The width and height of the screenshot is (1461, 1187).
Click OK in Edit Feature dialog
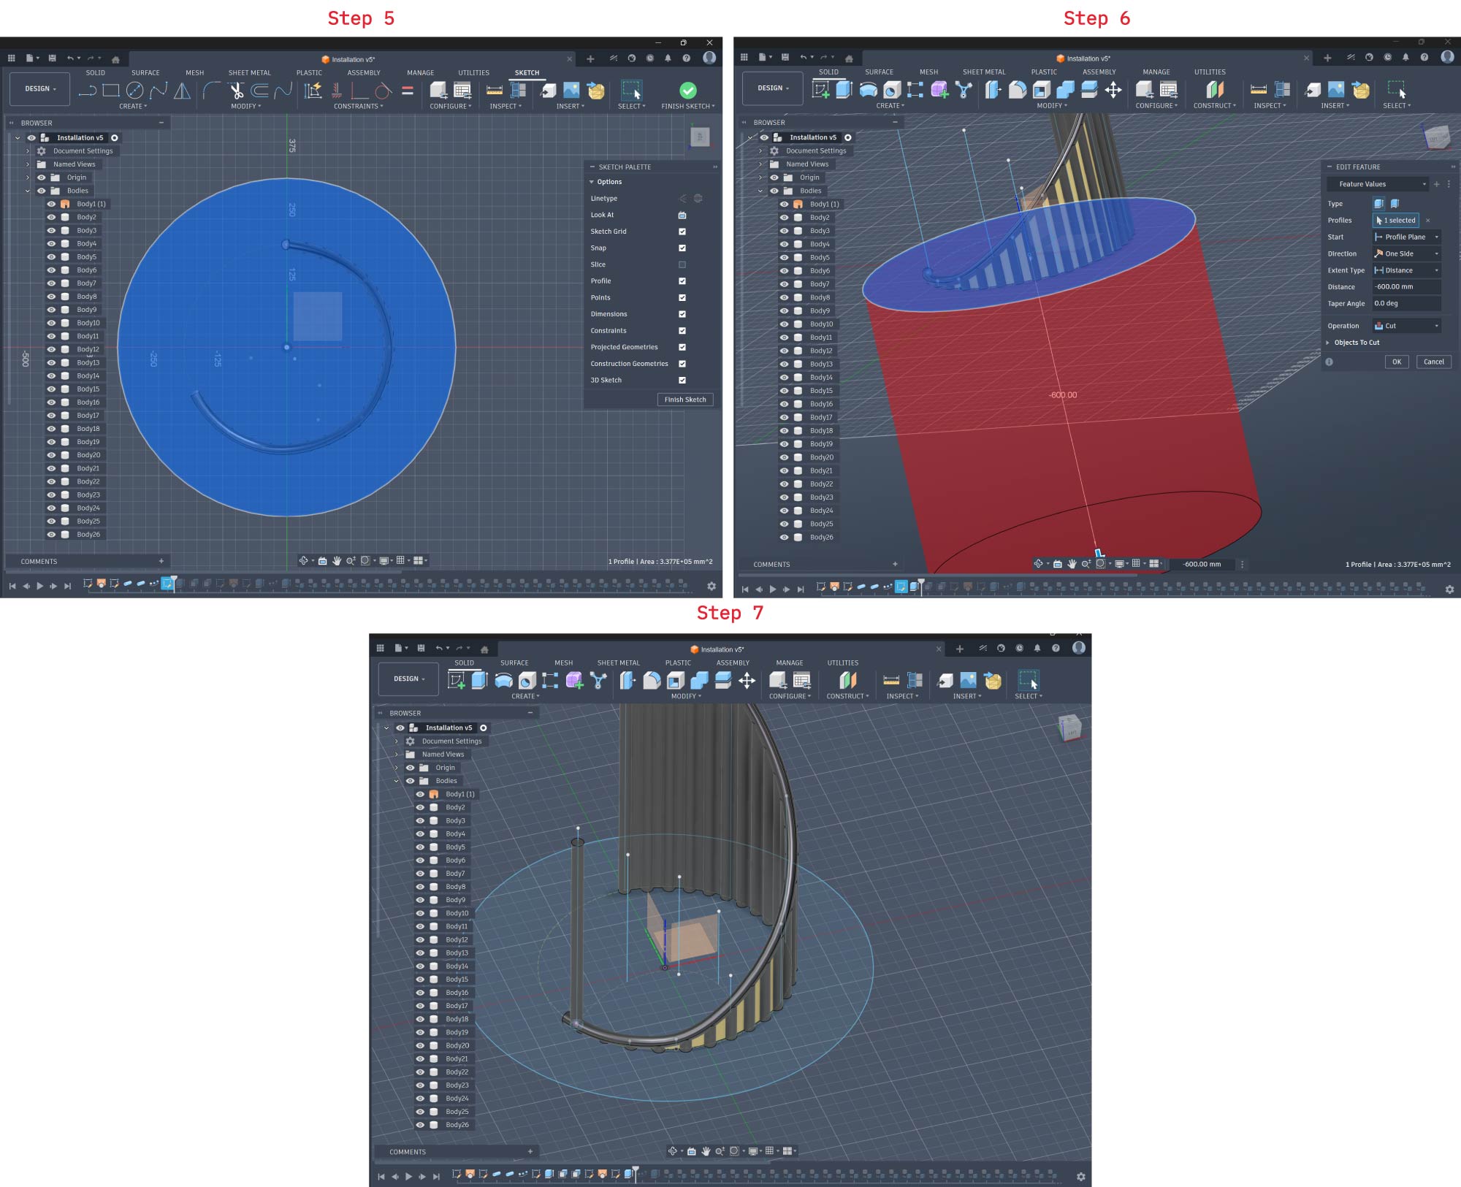pyautogui.click(x=1396, y=362)
